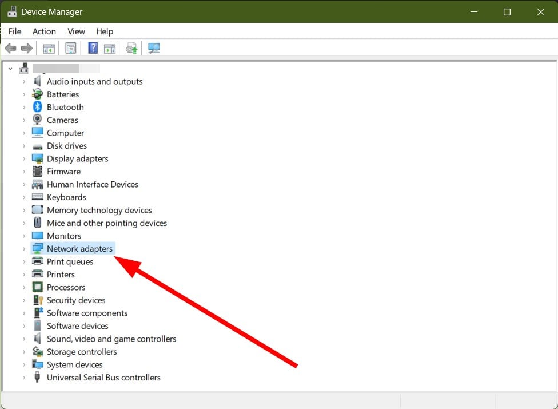Select the Security devices label
558x409 pixels.
[76, 300]
